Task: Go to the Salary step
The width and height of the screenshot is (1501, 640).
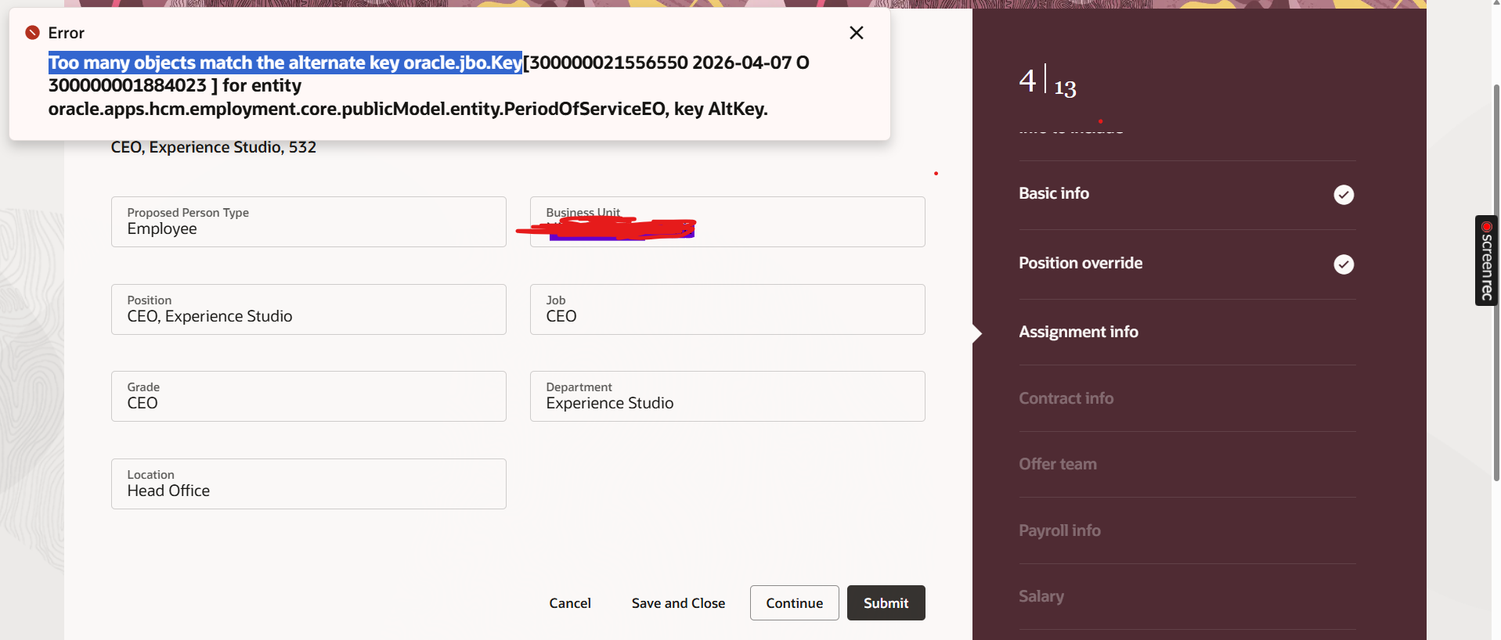Action: click(x=1041, y=596)
